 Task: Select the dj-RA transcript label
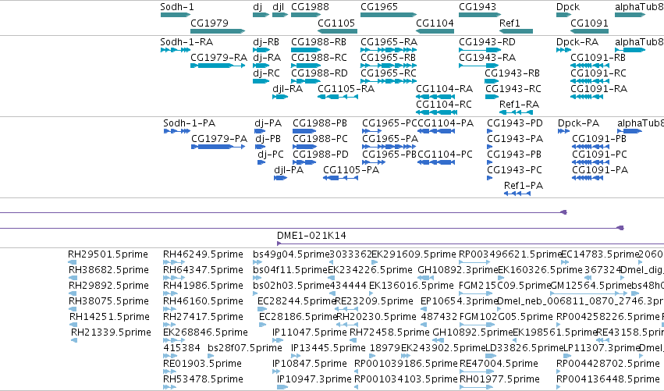pyautogui.click(x=267, y=58)
